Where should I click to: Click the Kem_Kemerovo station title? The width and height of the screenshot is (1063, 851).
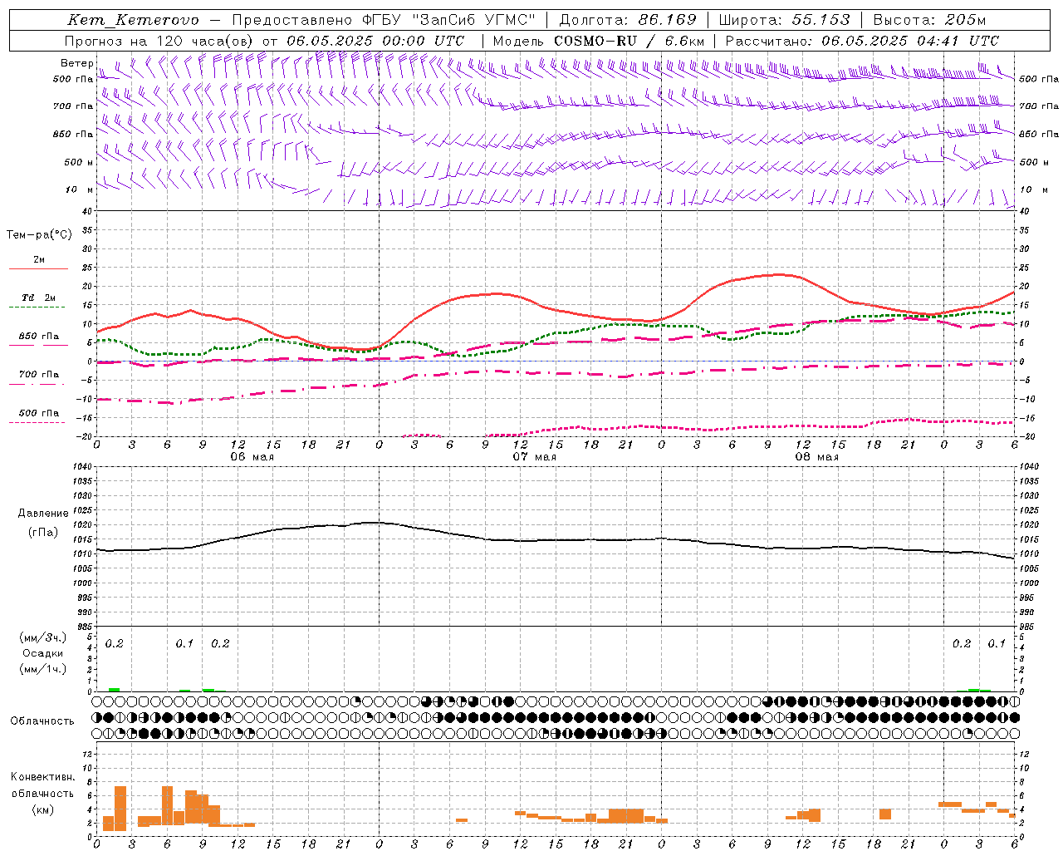pos(133,20)
